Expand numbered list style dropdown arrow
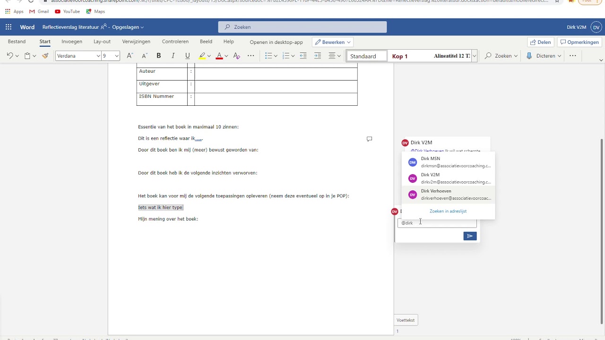The height and width of the screenshot is (340, 605). click(293, 56)
